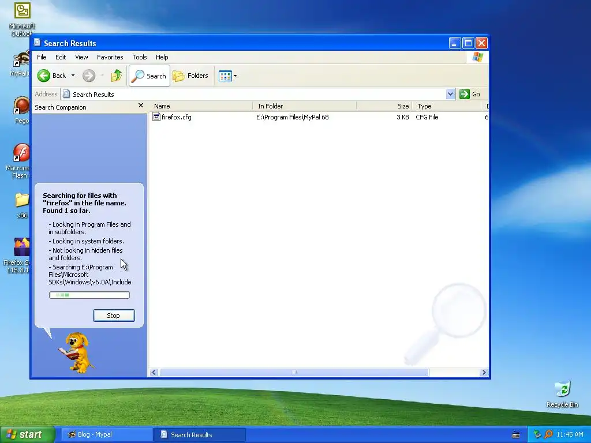Sort results by Type column
Screen dimensions: 591x443
coord(447,106)
